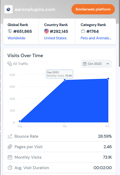Click the calendar icon in date selector
Screen dimensions: 120x175
[85, 64]
